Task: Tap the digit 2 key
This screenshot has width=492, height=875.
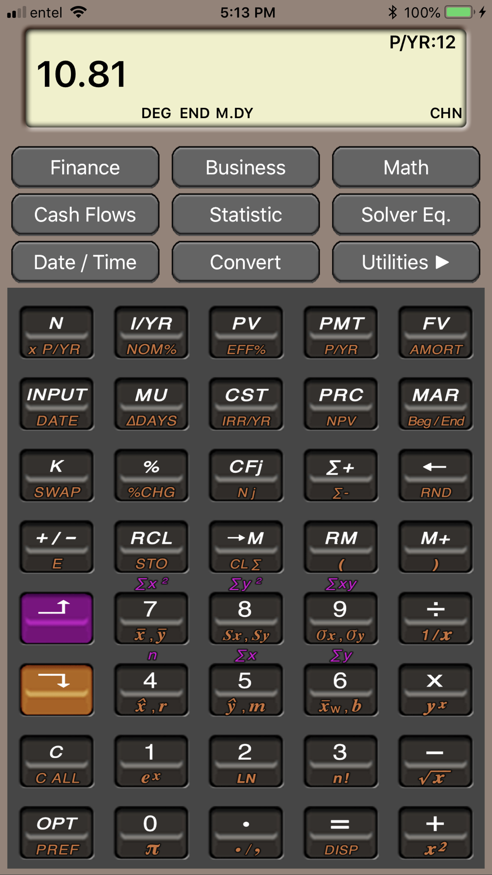Action: (x=246, y=761)
